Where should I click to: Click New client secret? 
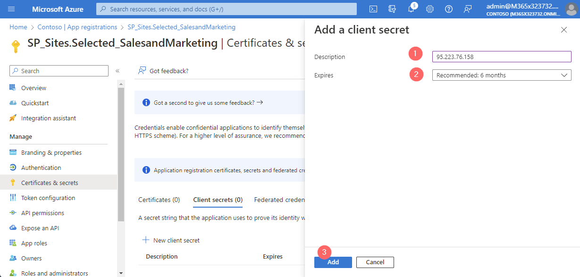[x=171, y=240]
